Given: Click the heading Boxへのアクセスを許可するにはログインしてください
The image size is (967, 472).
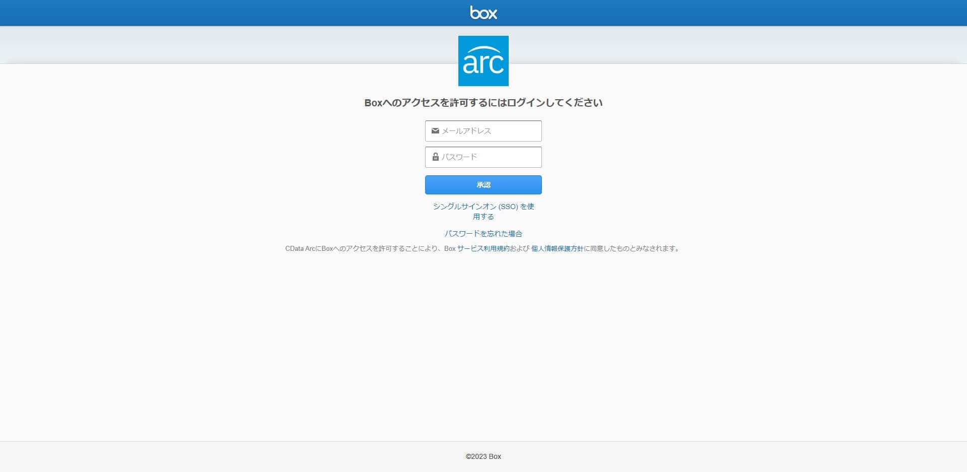Looking at the screenshot, I should [x=483, y=103].
